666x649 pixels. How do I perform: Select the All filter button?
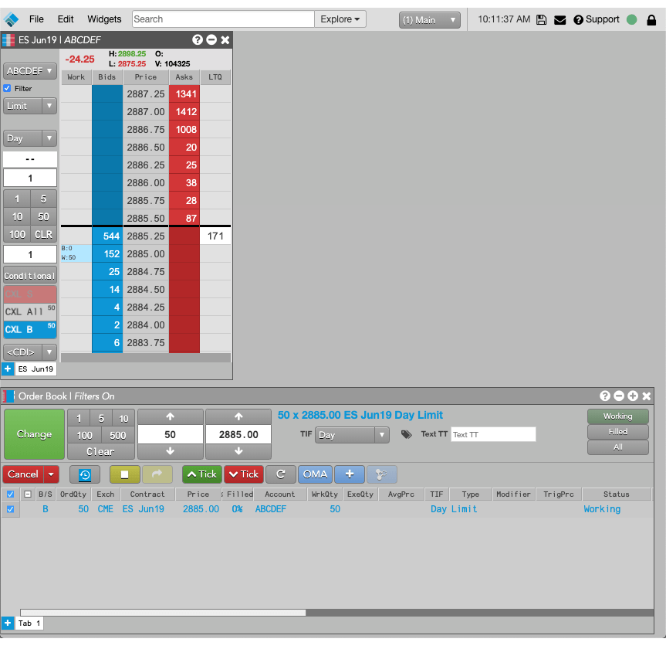tap(617, 447)
